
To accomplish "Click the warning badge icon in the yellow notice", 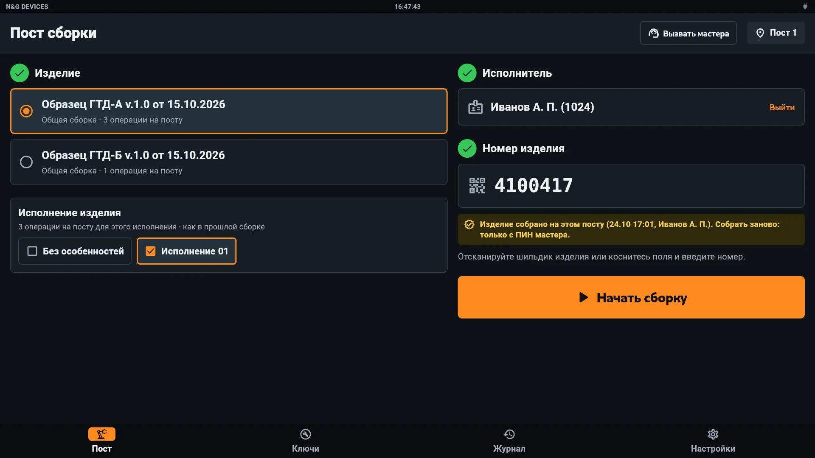I will pos(469,224).
